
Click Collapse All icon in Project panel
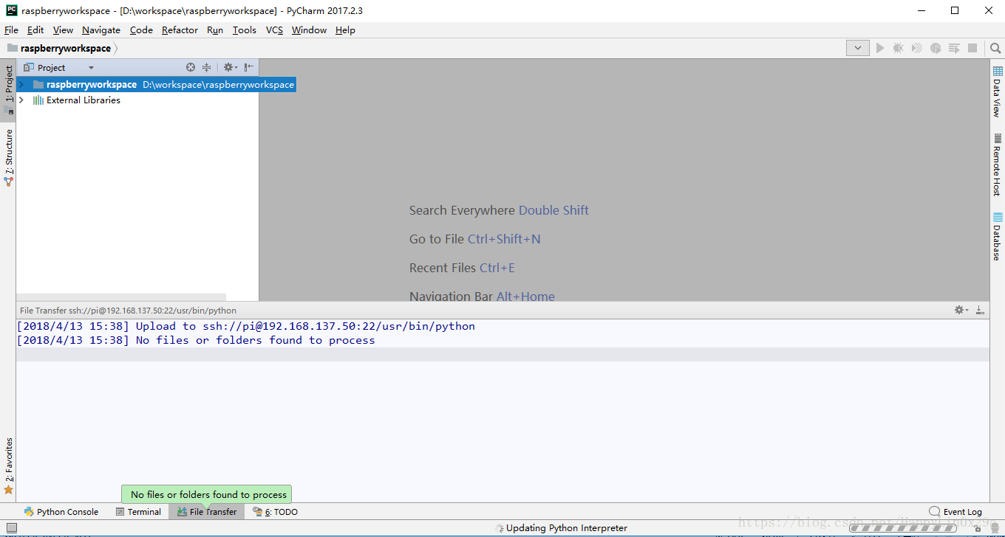(x=207, y=67)
